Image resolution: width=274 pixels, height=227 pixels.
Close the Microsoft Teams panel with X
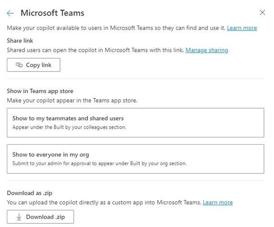262,13
